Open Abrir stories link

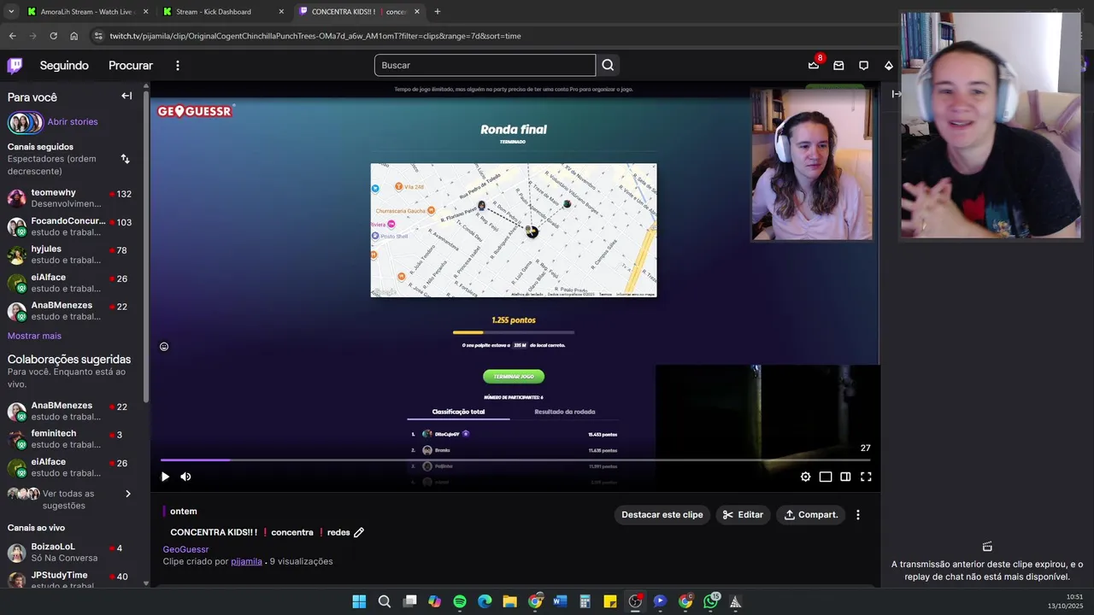[x=73, y=122]
